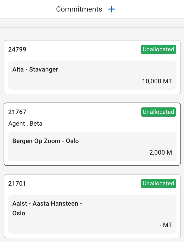184x242 pixels.
Task: Select commitment number 21701
Action: (x=17, y=184)
